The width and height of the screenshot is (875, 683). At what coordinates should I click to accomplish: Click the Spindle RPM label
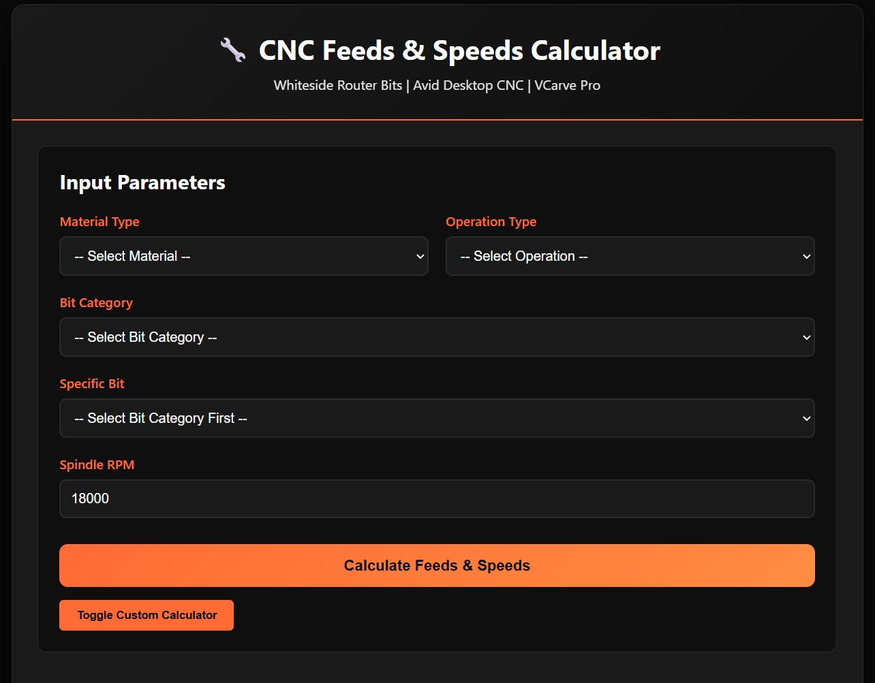point(97,464)
